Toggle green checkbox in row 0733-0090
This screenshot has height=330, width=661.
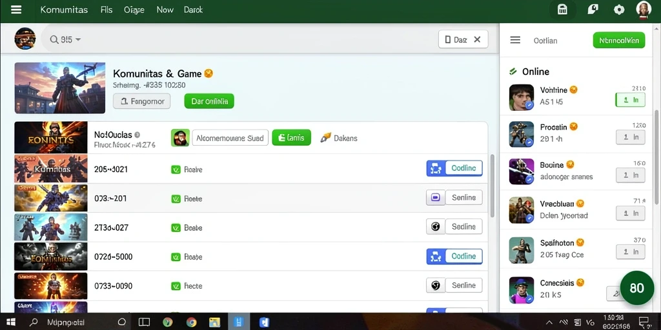[176, 286]
